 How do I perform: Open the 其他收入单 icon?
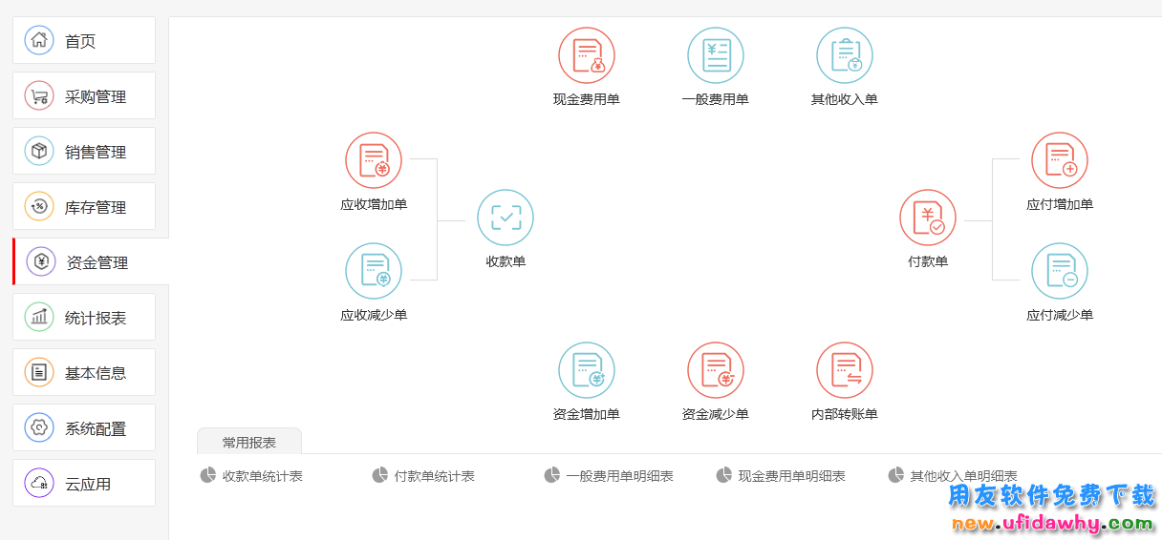click(x=844, y=55)
